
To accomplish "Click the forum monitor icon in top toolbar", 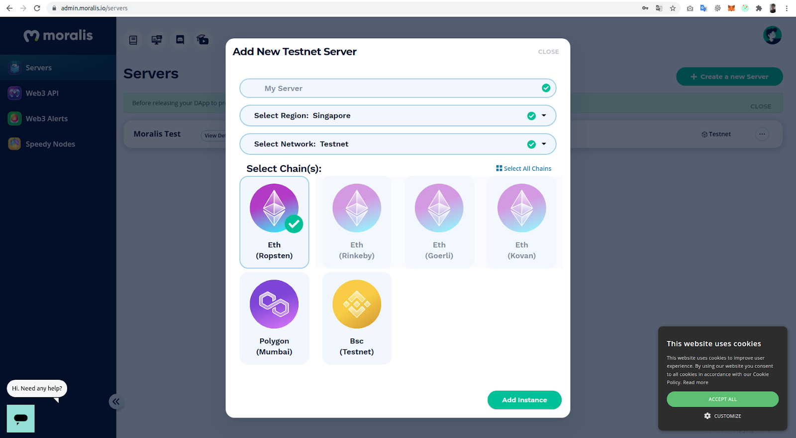I will click(157, 40).
